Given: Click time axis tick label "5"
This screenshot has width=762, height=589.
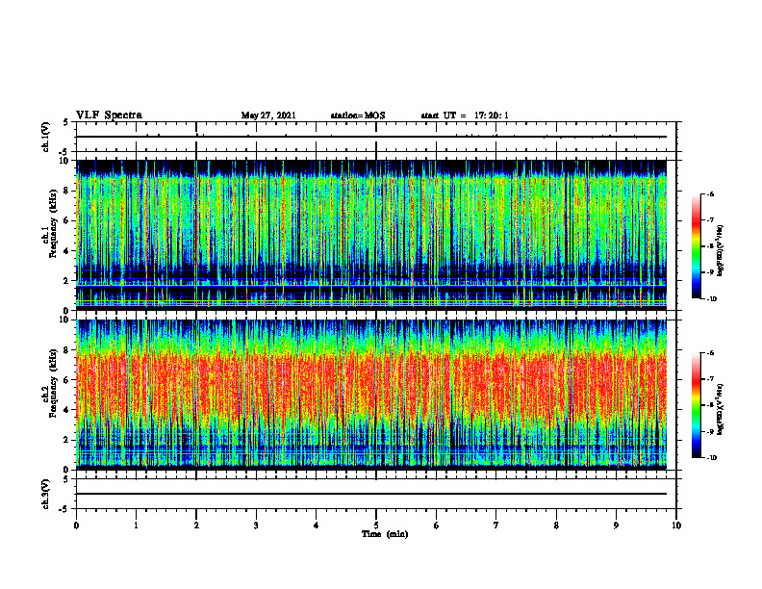Looking at the screenshot, I should 376,525.
